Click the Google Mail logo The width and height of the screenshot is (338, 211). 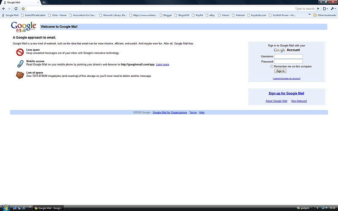click(24, 27)
